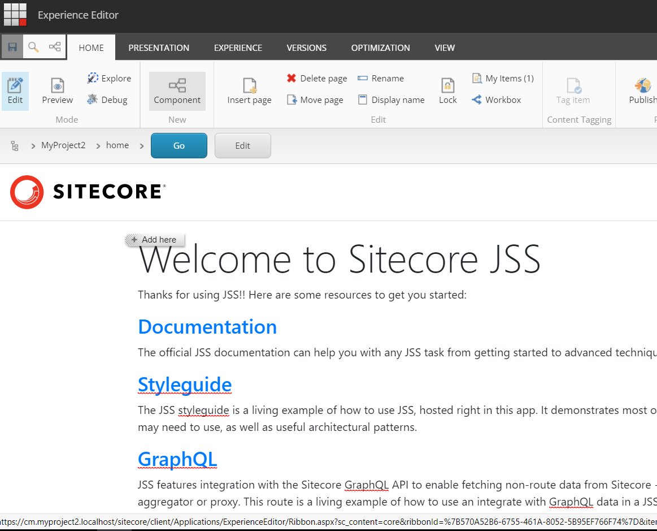
Task: Open the VIEW tab
Action: click(445, 48)
